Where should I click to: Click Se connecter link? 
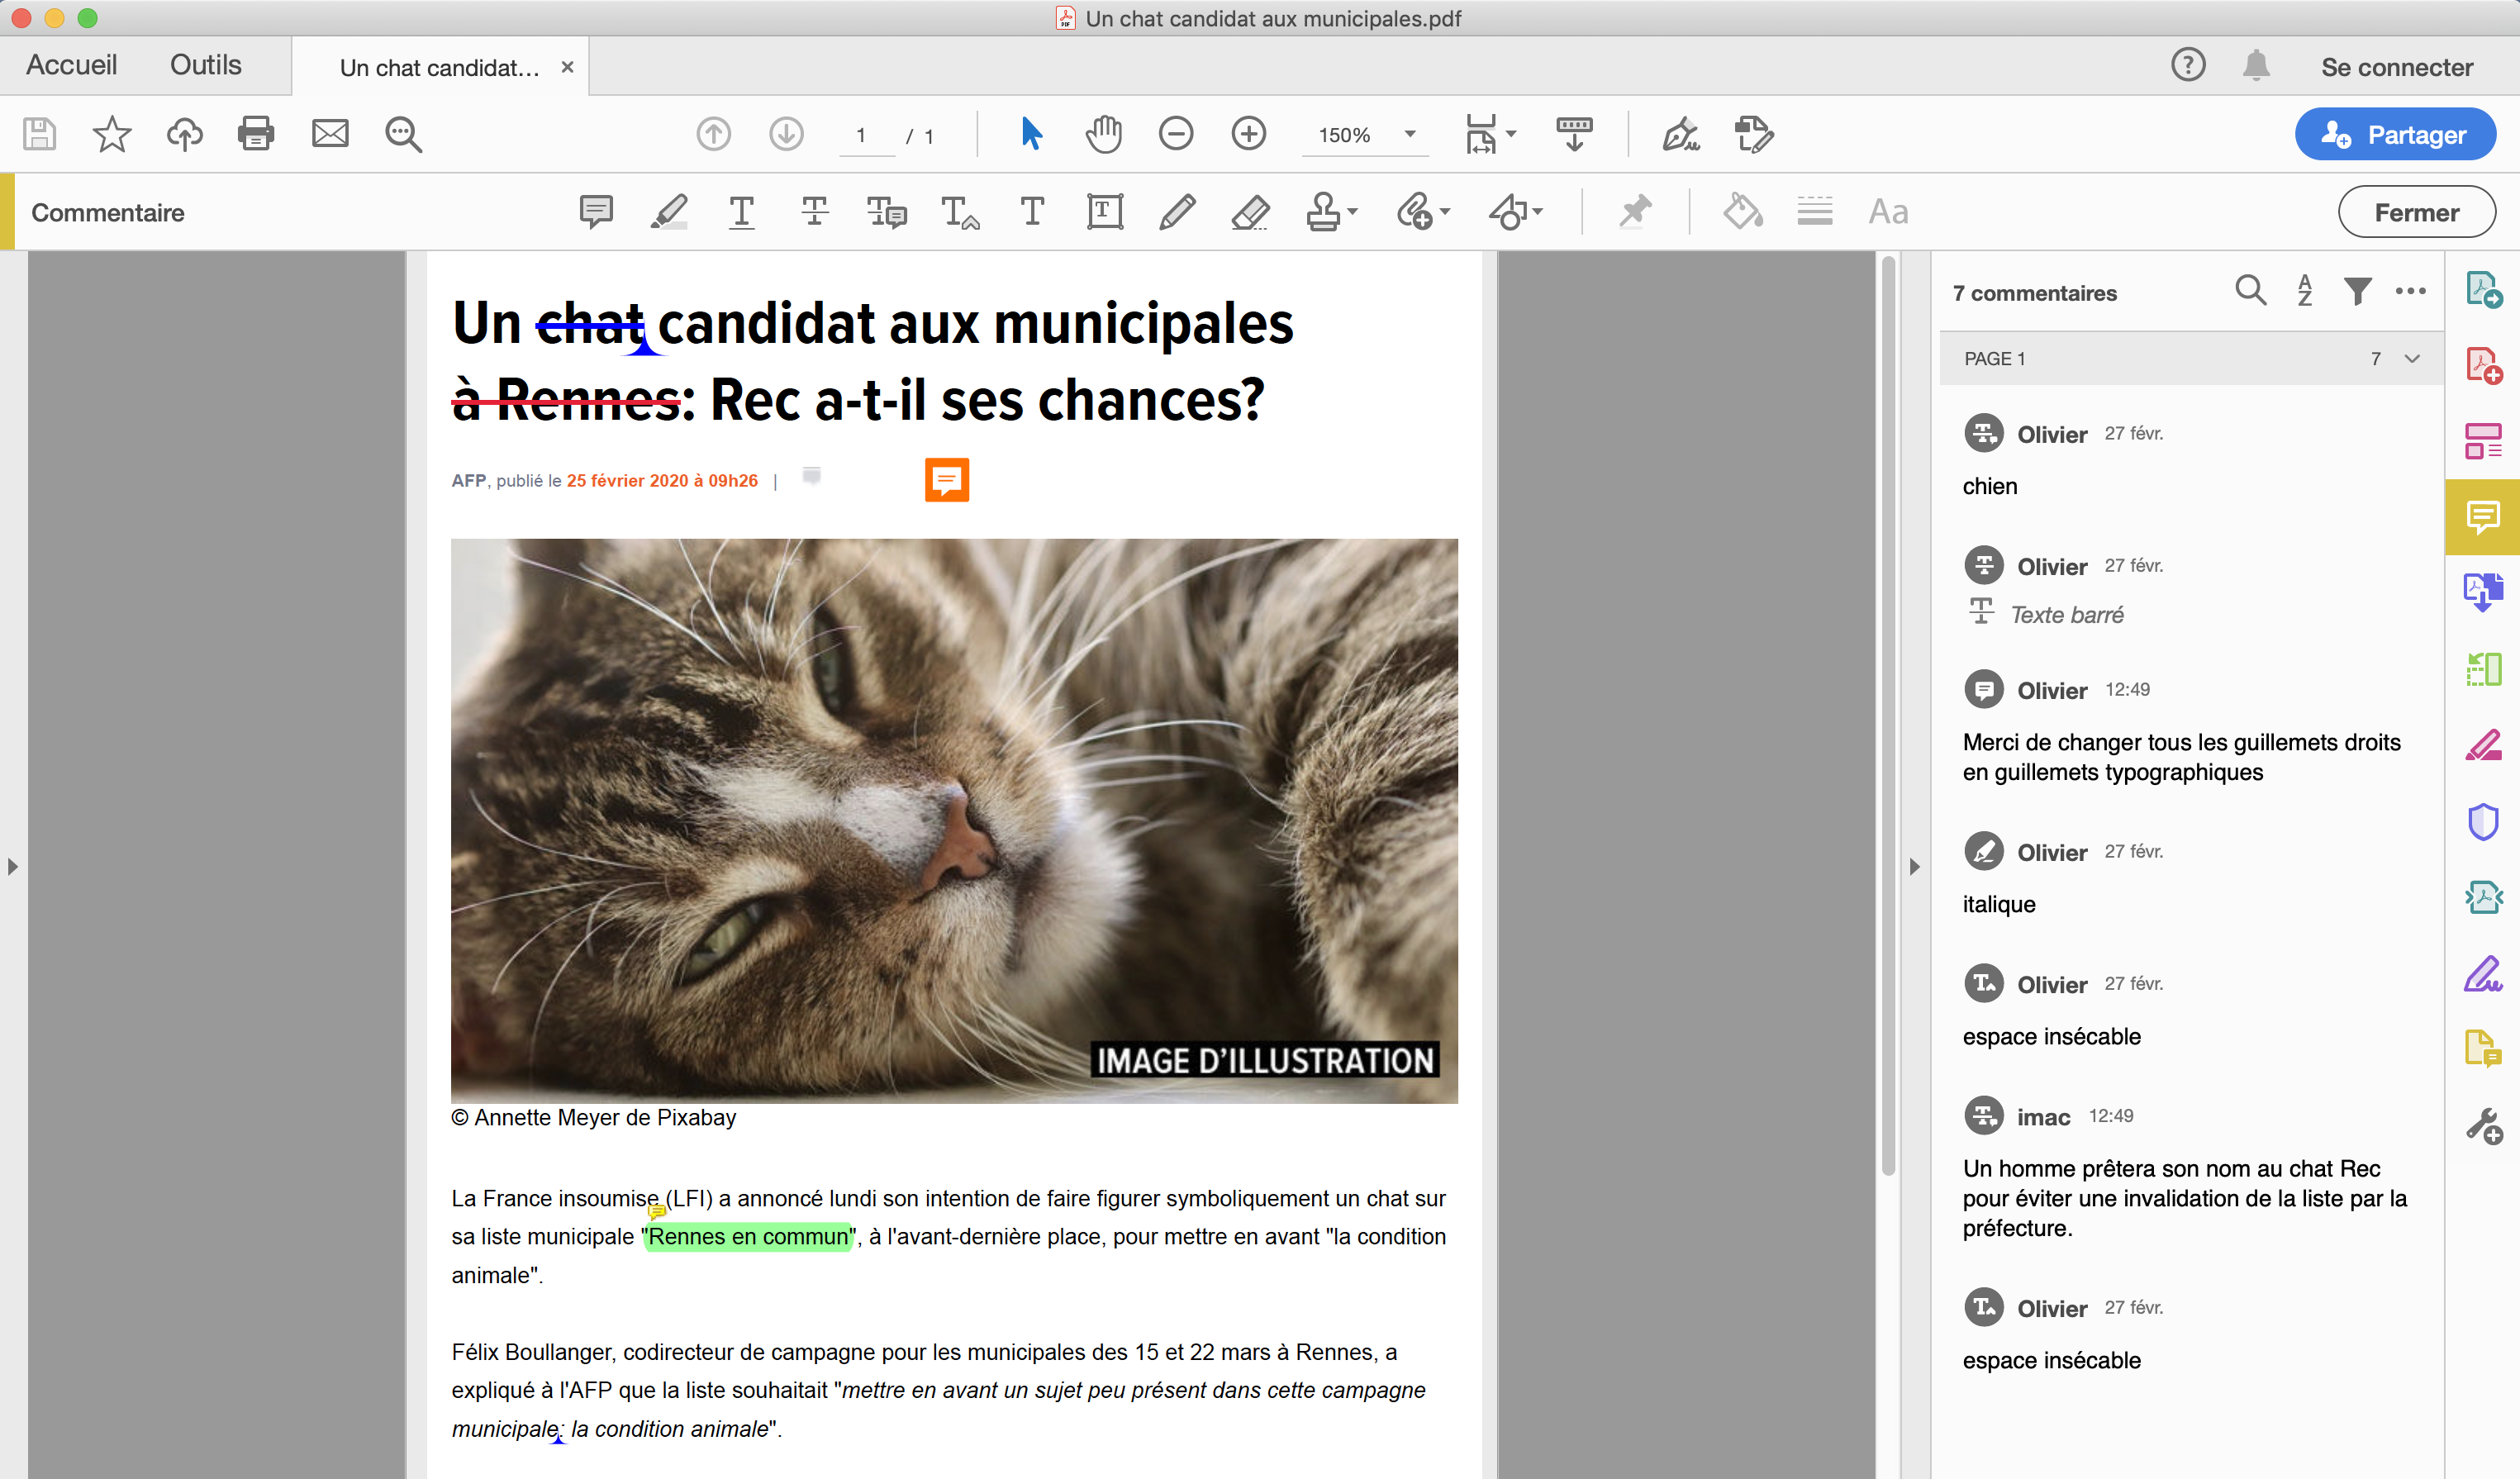(2396, 67)
